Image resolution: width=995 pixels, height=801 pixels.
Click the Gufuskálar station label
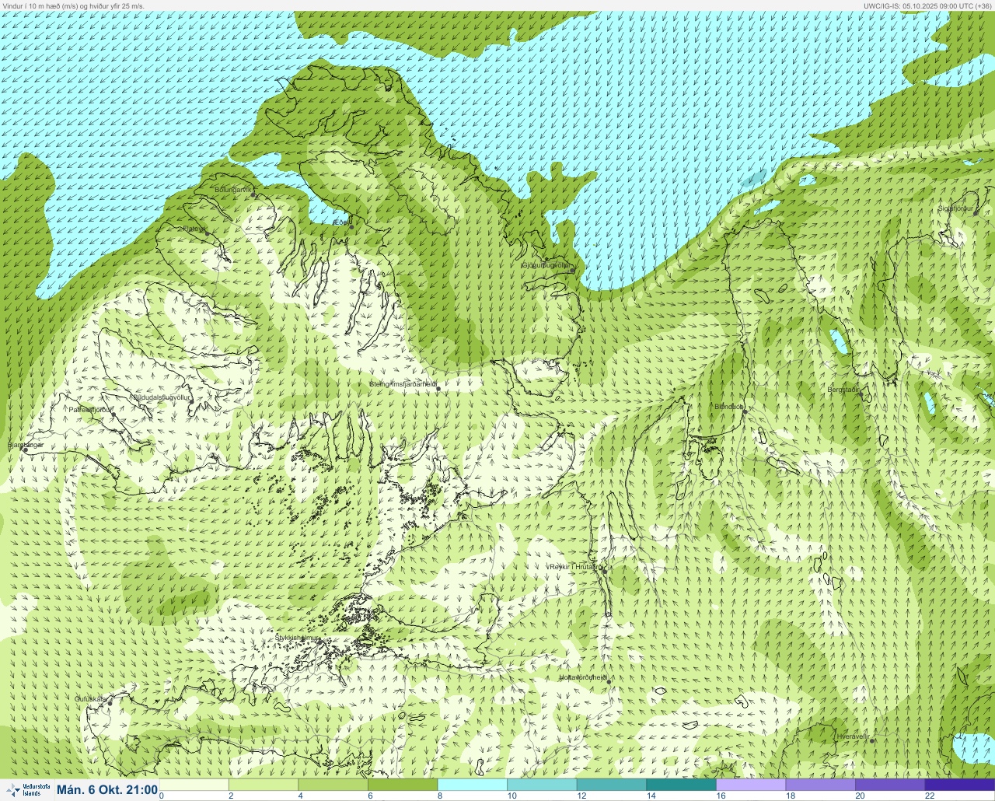coord(90,698)
